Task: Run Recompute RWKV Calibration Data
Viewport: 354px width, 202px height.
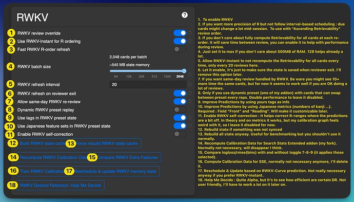Action: [54, 157]
